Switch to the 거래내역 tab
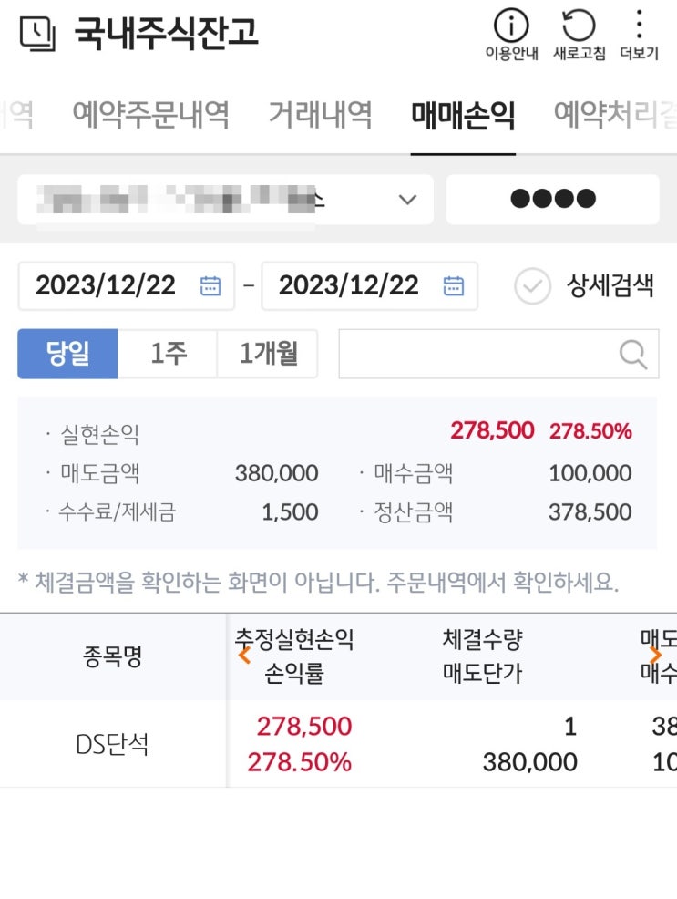Image resolution: width=677 pixels, height=899 pixels. click(x=321, y=114)
